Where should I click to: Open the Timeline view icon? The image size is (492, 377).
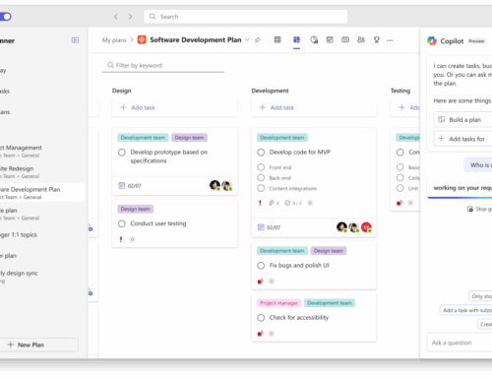point(345,39)
